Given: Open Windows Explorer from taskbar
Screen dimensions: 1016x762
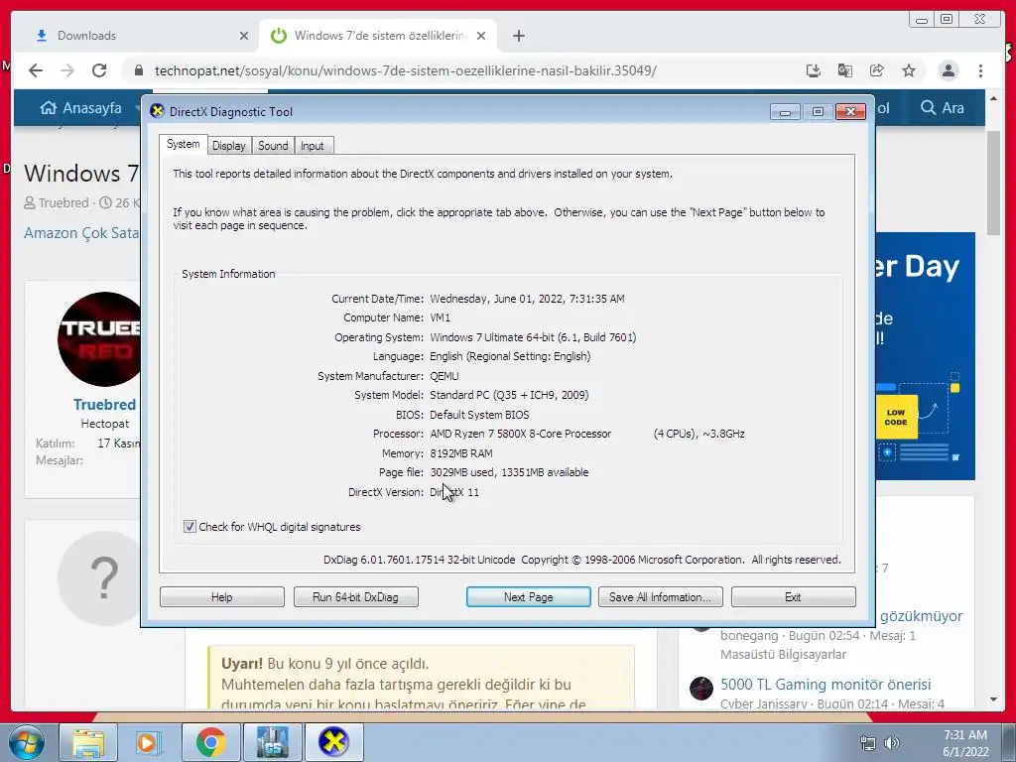Looking at the screenshot, I should (88, 742).
